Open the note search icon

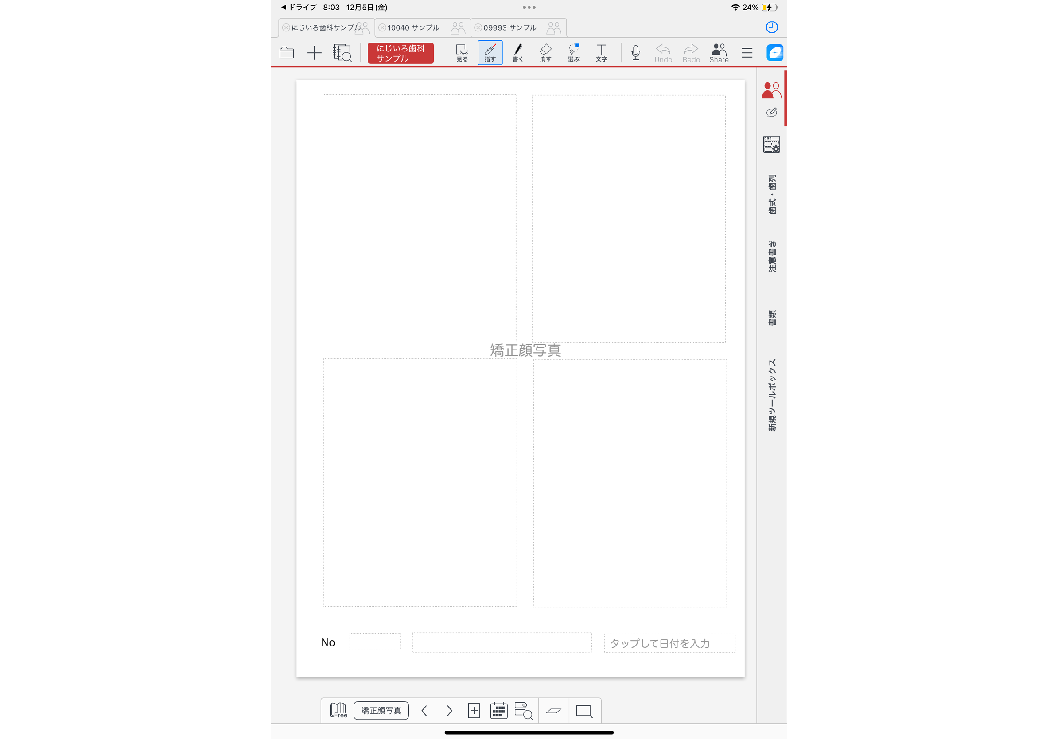[342, 53]
